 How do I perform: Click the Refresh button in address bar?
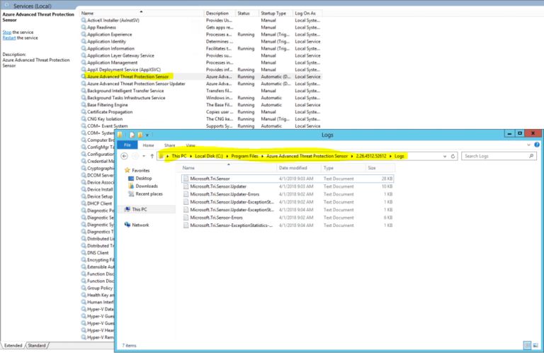pyautogui.click(x=454, y=155)
